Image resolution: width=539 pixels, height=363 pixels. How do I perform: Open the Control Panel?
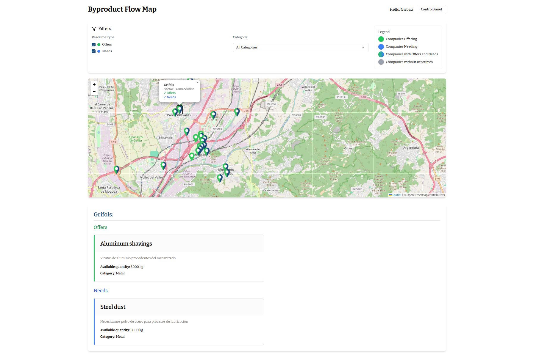(x=431, y=10)
